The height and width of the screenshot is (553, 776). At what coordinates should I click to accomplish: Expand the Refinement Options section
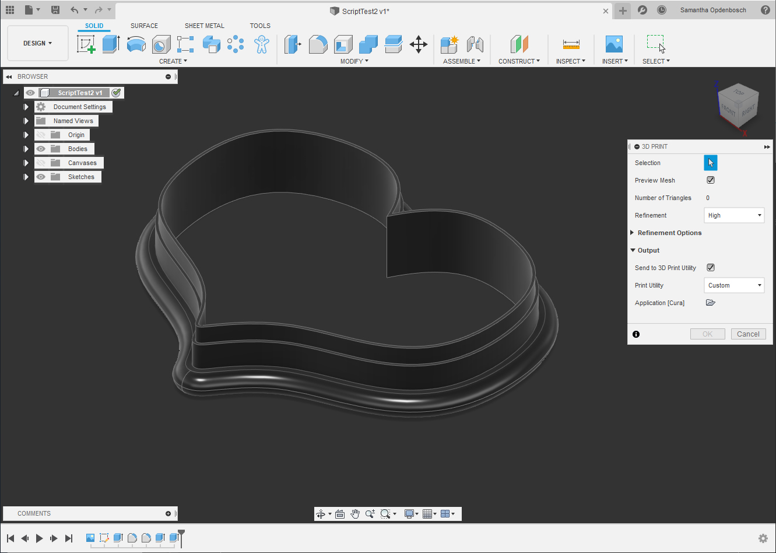click(x=669, y=233)
